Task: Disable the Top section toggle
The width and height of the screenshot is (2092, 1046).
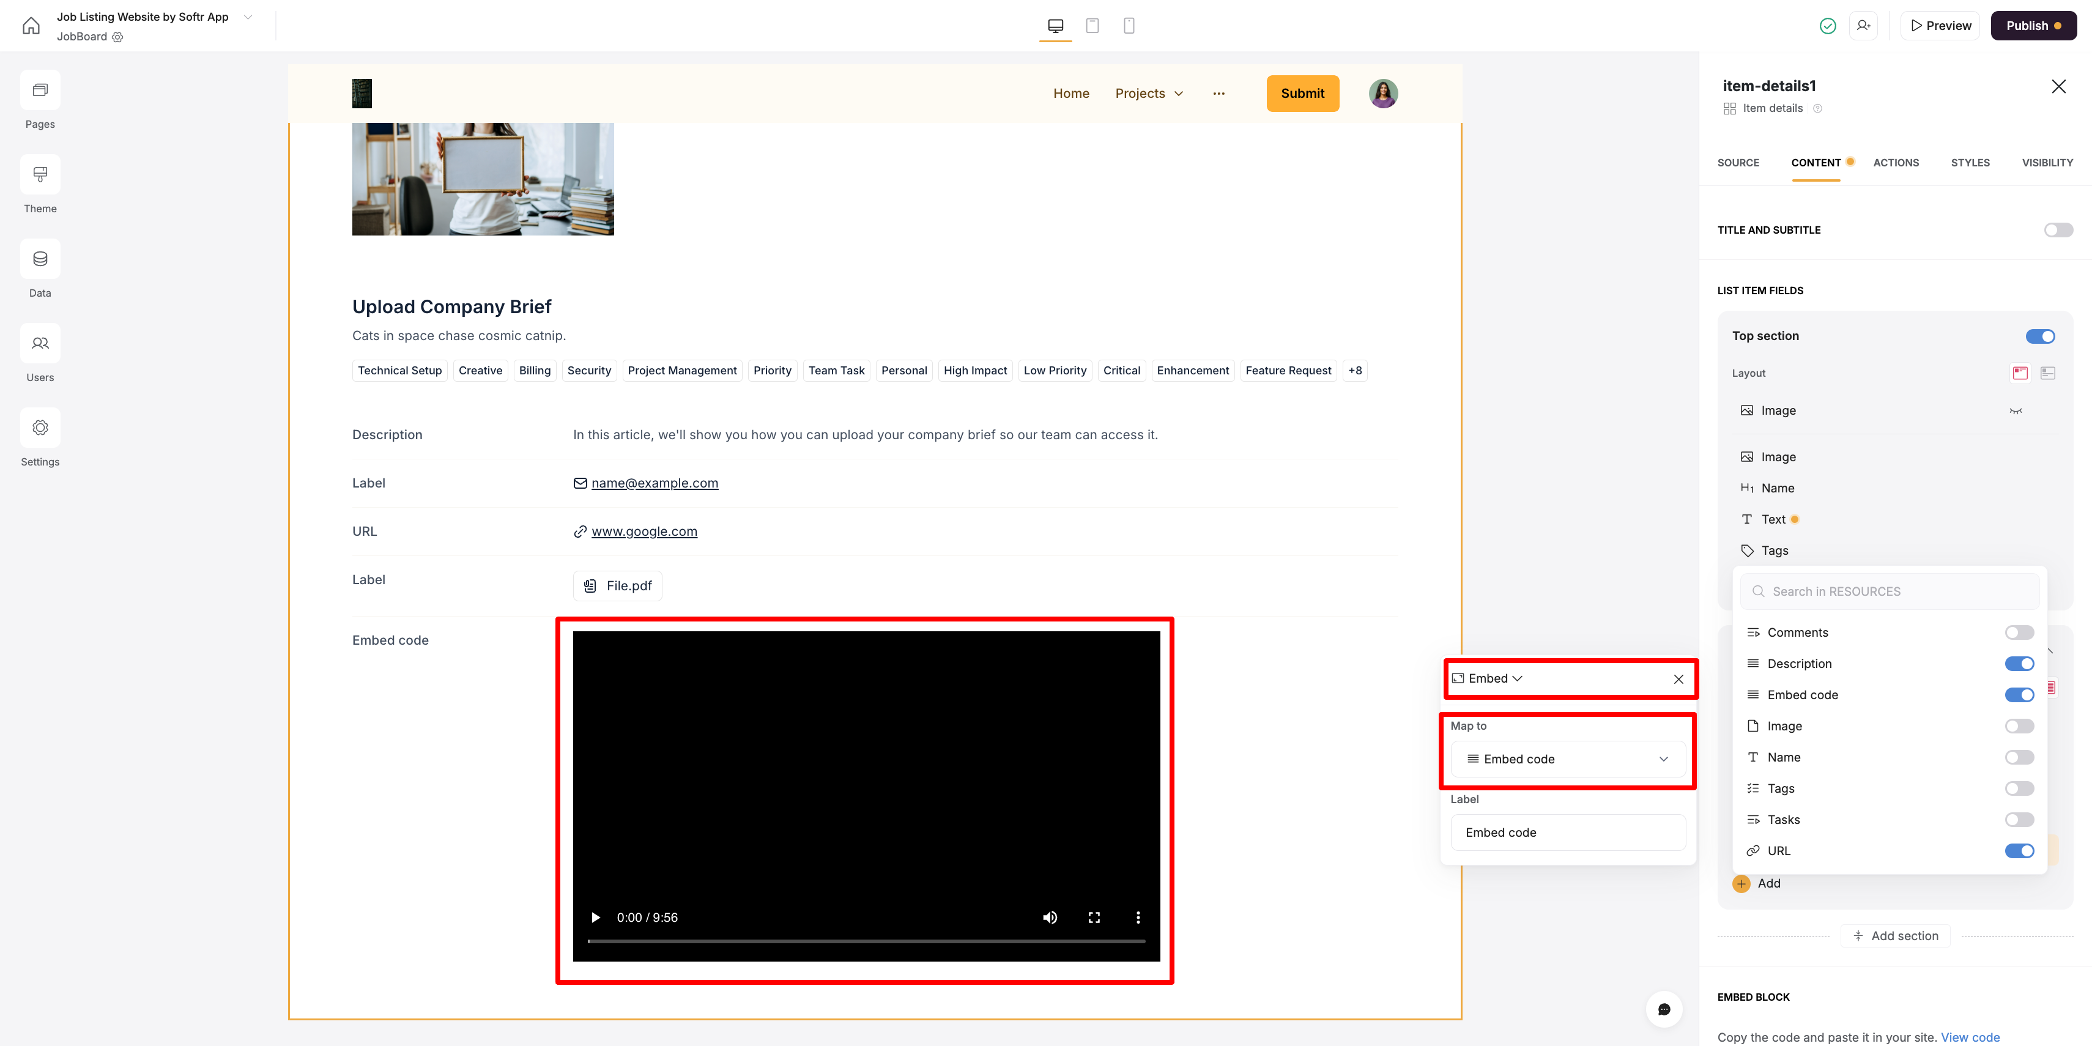Action: [2040, 336]
